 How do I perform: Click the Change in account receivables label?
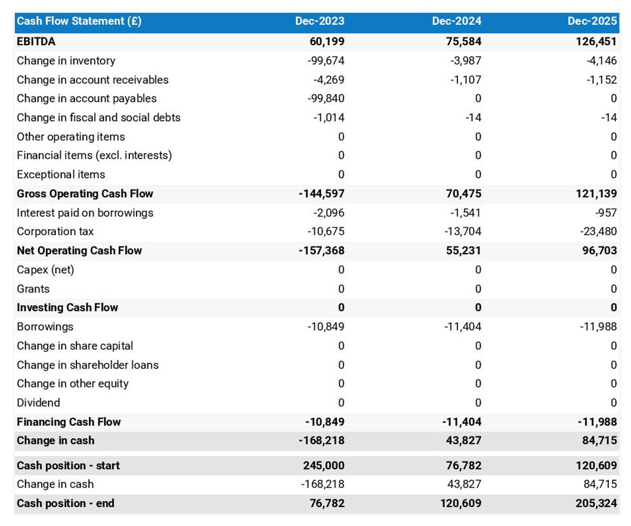coord(94,79)
